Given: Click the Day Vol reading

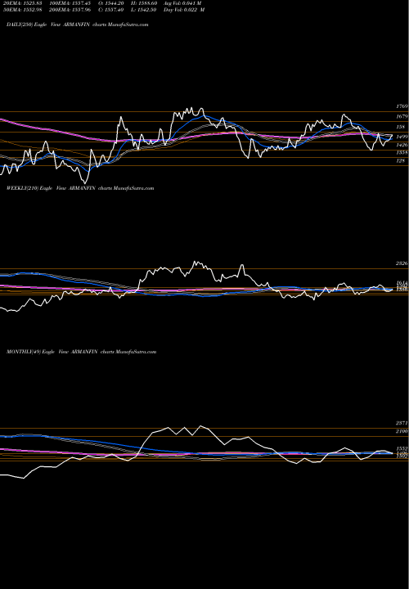Looking at the screenshot, I should coord(184,10).
